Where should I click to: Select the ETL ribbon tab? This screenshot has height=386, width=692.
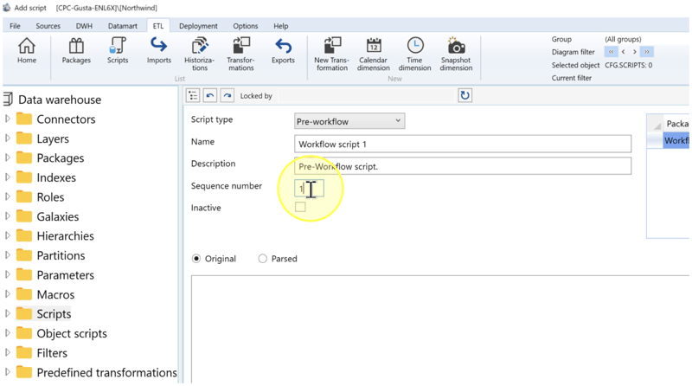point(158,26)
